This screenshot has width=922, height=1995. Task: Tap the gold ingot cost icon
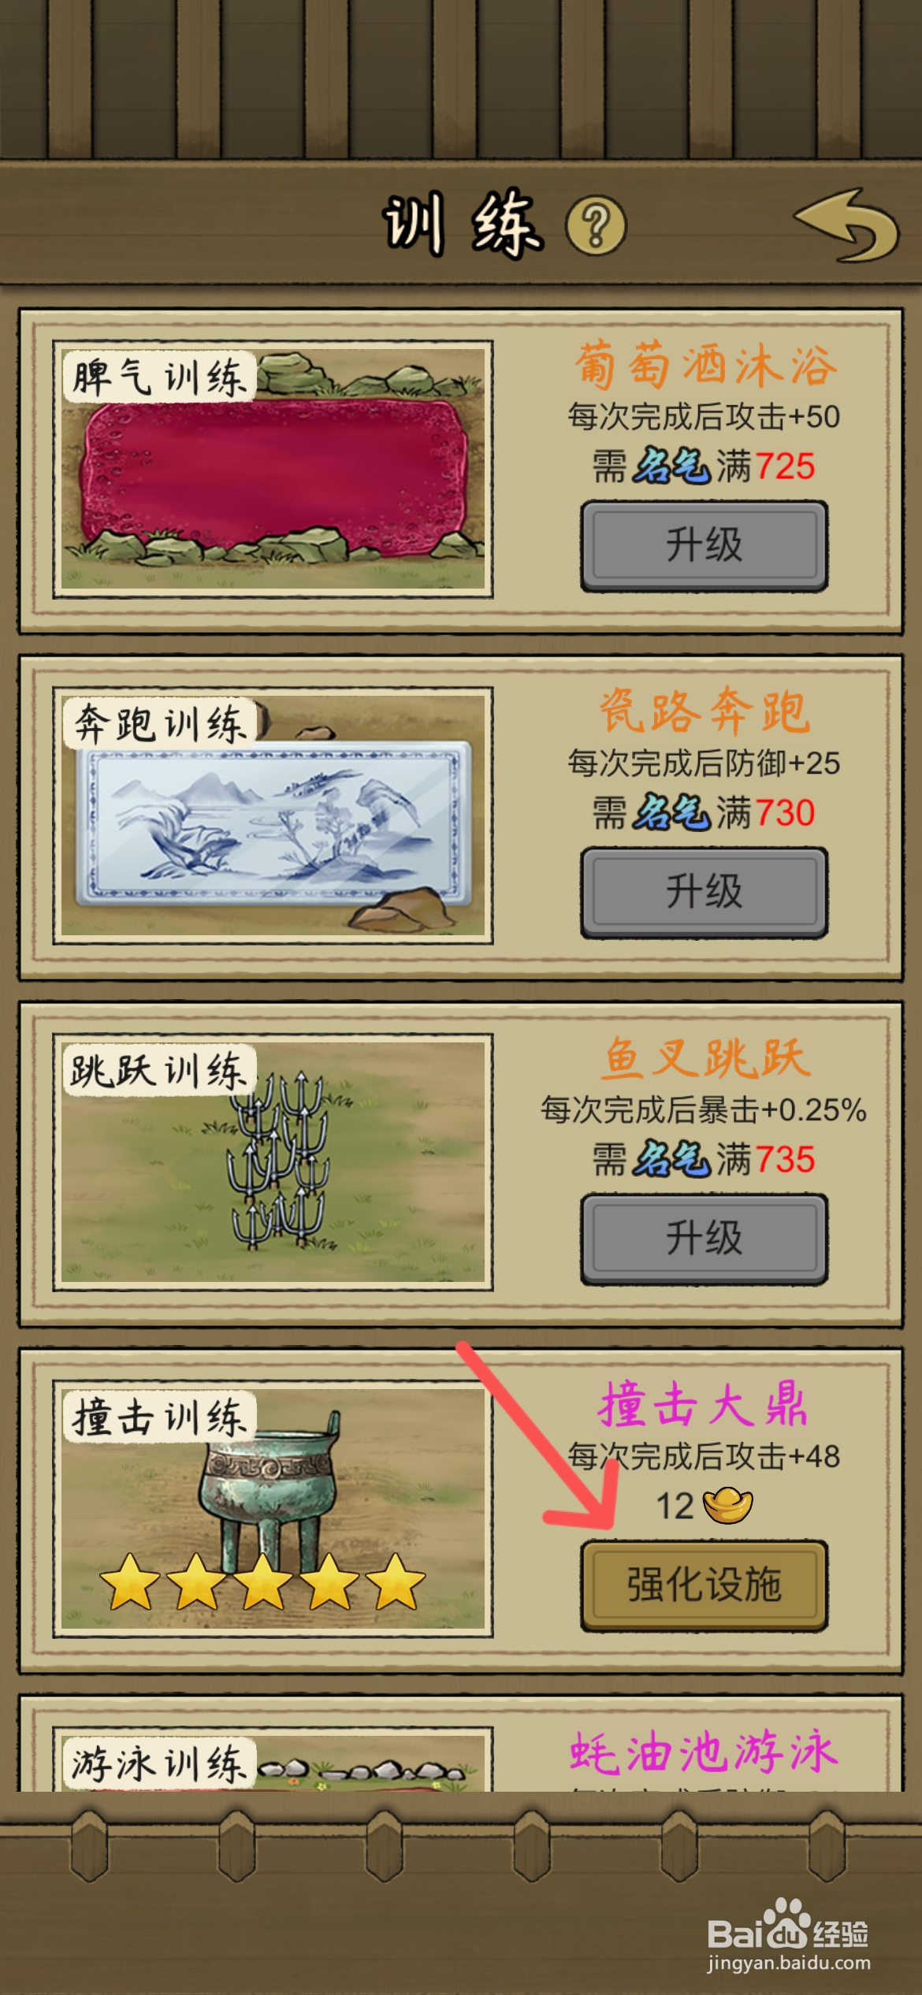[727, 1505]
